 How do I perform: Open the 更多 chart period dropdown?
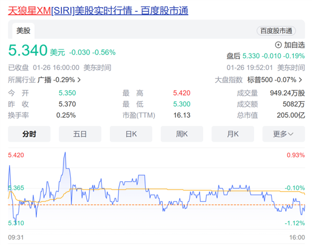pyautogui.click(x=283, y=134)
